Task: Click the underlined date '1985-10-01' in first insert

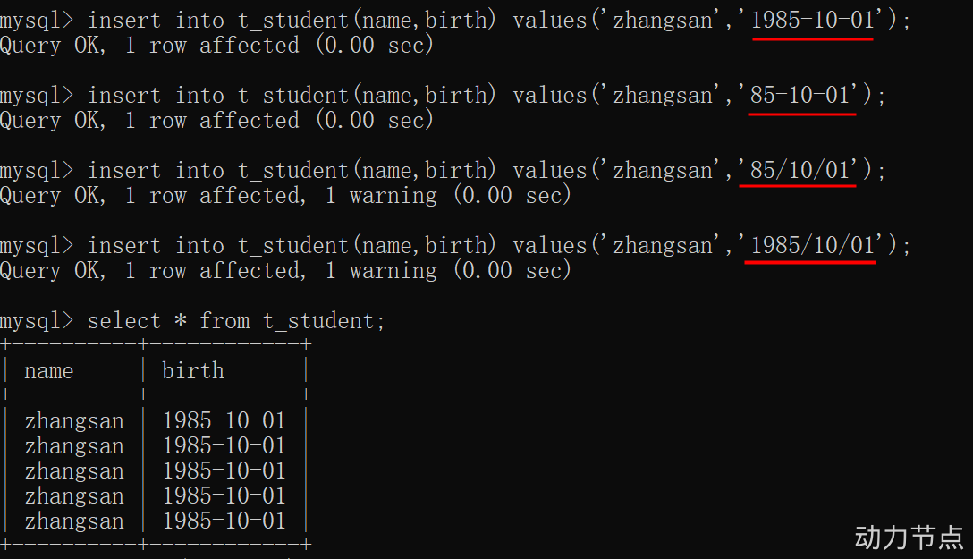Action: [x=812, y=21]
